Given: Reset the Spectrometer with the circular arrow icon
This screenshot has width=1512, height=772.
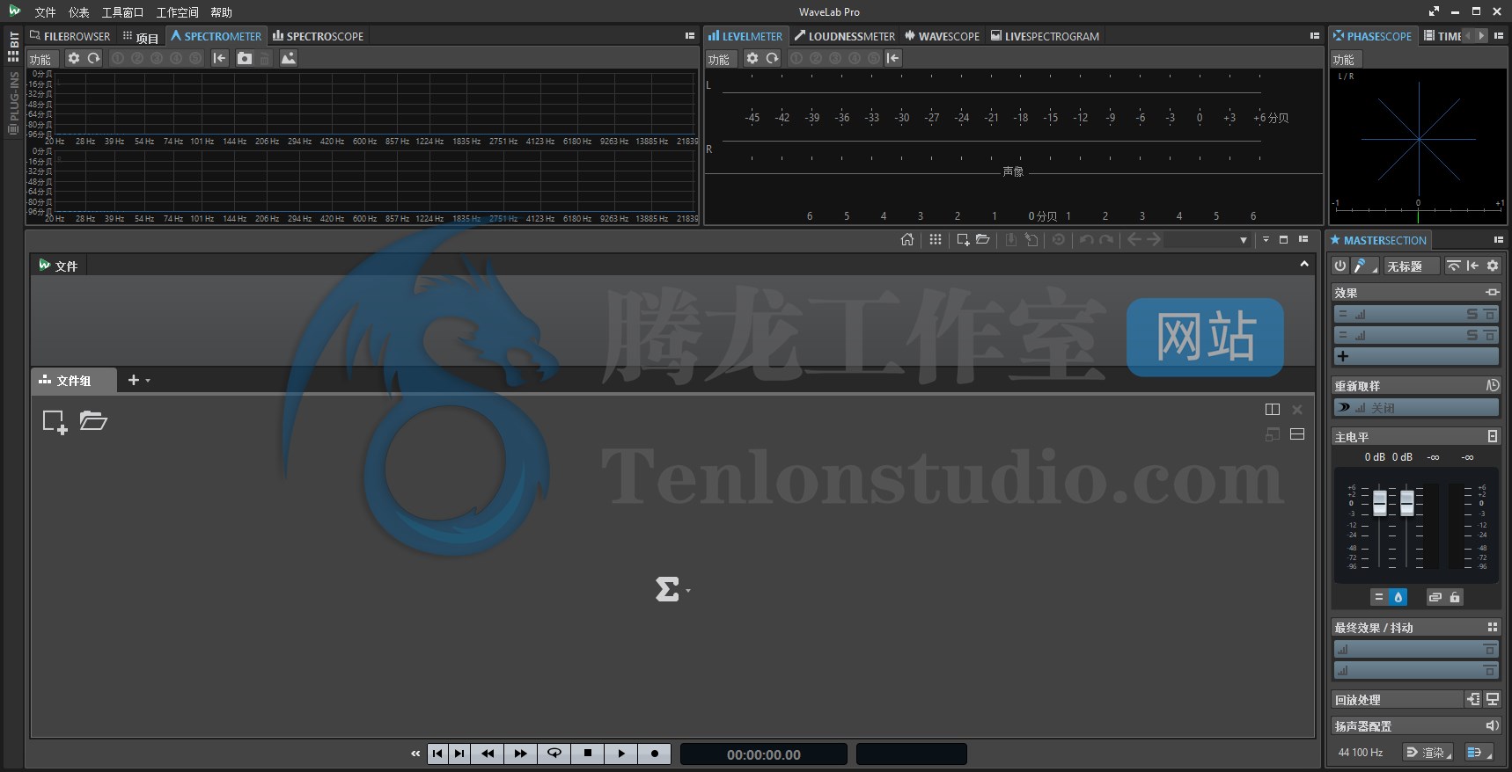Looking at the screenshot, I should pyautogui.click(x=93, y=58).
